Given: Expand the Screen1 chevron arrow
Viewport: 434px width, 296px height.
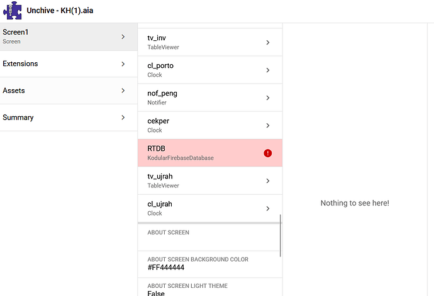Looking at the screenshot, I should coord(123,37).
